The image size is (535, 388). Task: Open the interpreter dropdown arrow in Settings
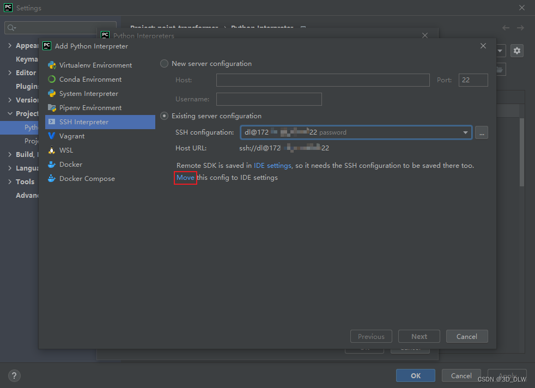[500, 51]
